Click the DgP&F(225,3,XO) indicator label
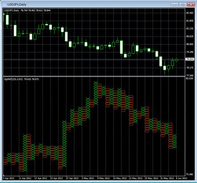 click(x=21, y=79)
